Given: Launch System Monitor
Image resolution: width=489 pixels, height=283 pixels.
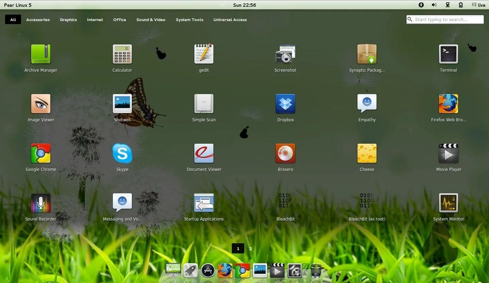Looking at the screenshot, I should click(x=449, y=203).
